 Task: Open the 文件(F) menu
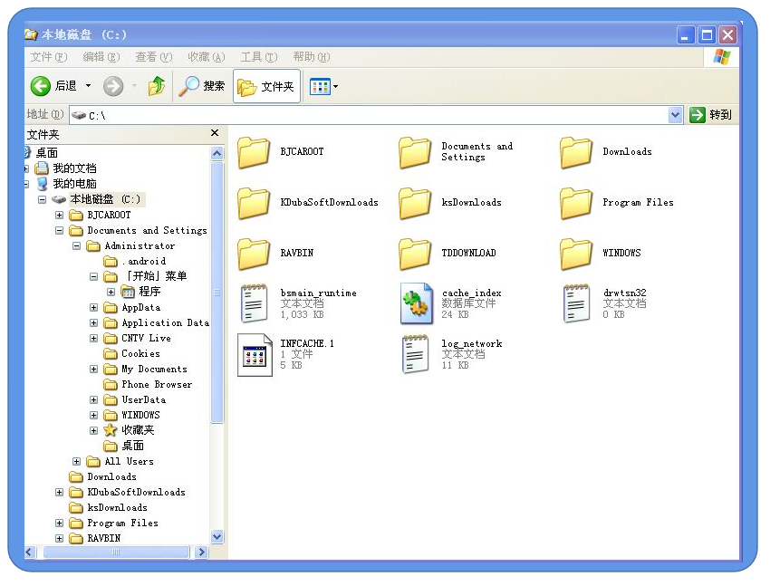(x=49, y=57)
